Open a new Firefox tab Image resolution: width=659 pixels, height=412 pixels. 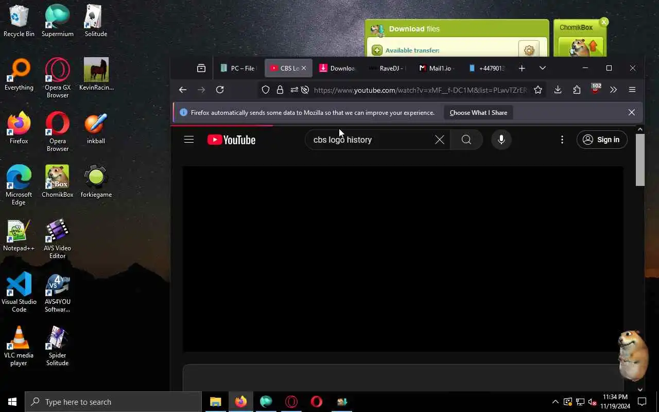(522, 68)
